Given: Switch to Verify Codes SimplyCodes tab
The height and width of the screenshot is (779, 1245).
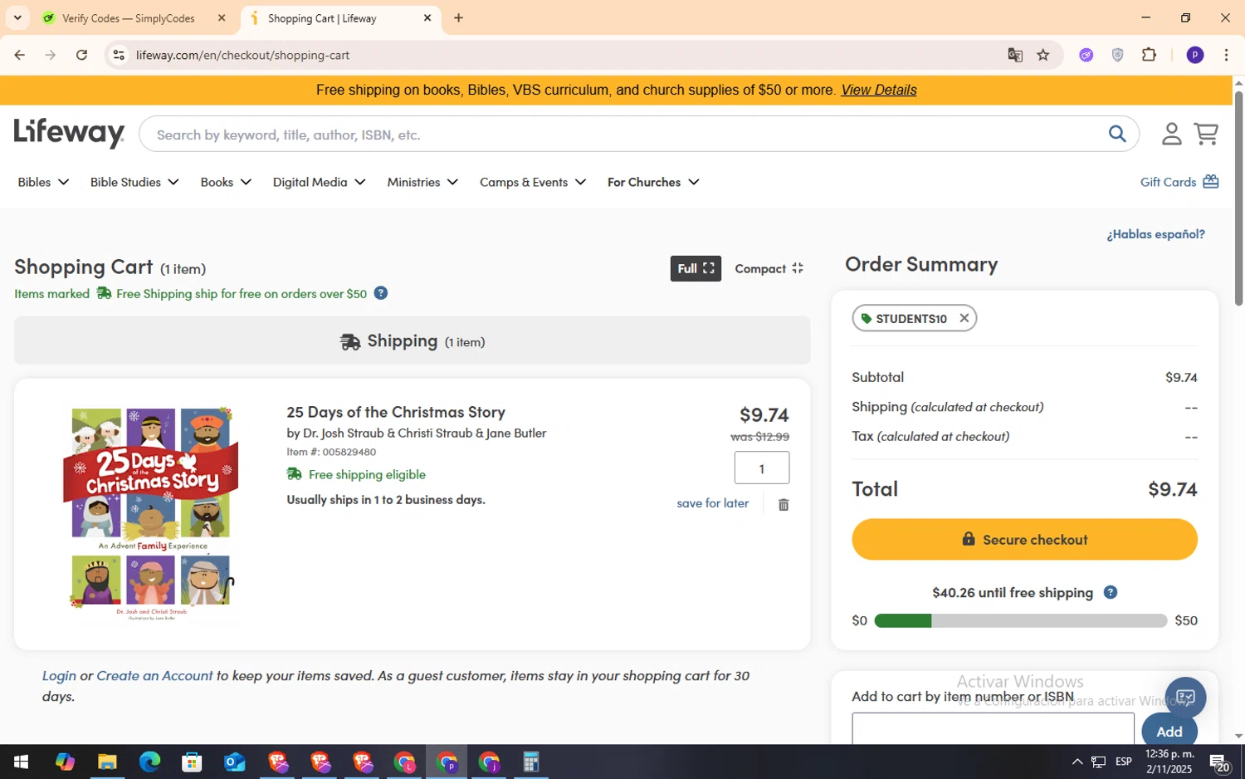Looking at the screenshot, I should point(129,18).
